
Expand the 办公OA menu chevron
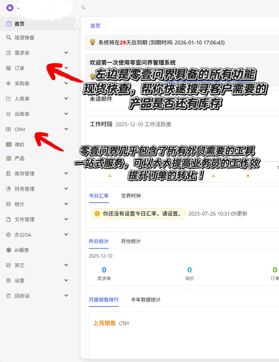pyautogui.click(x=66, y=234)
